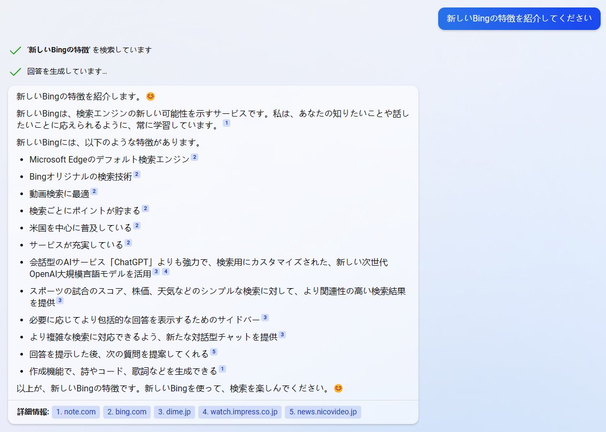Click the sentence 新しいBingには、以下のような特徴があります。
This screenshot has height=432, width=606.
(x=110, y=142)
